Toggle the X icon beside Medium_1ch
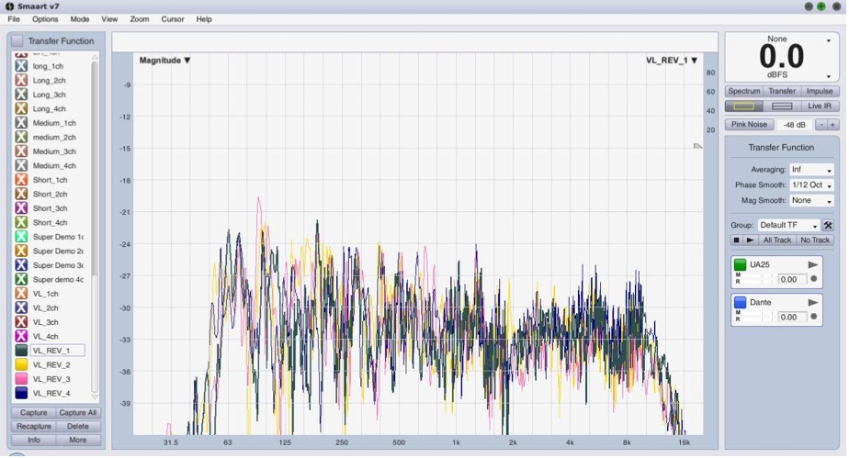Image resolution: width=849 pixels, height=458 pixels. point(21,123)
